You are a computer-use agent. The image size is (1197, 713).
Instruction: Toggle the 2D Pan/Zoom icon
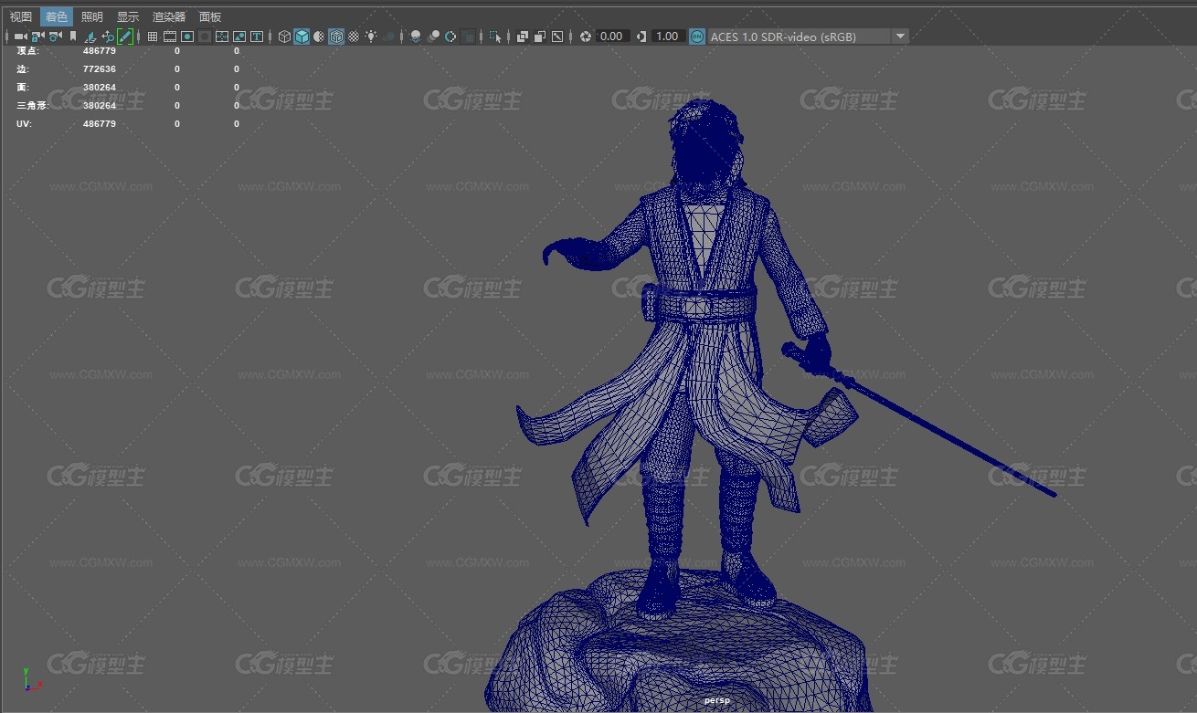(108, 37)
